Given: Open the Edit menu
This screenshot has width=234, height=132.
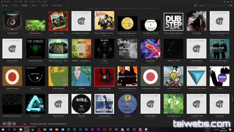Looking at the screenshot, I should [x=21, y=1].
